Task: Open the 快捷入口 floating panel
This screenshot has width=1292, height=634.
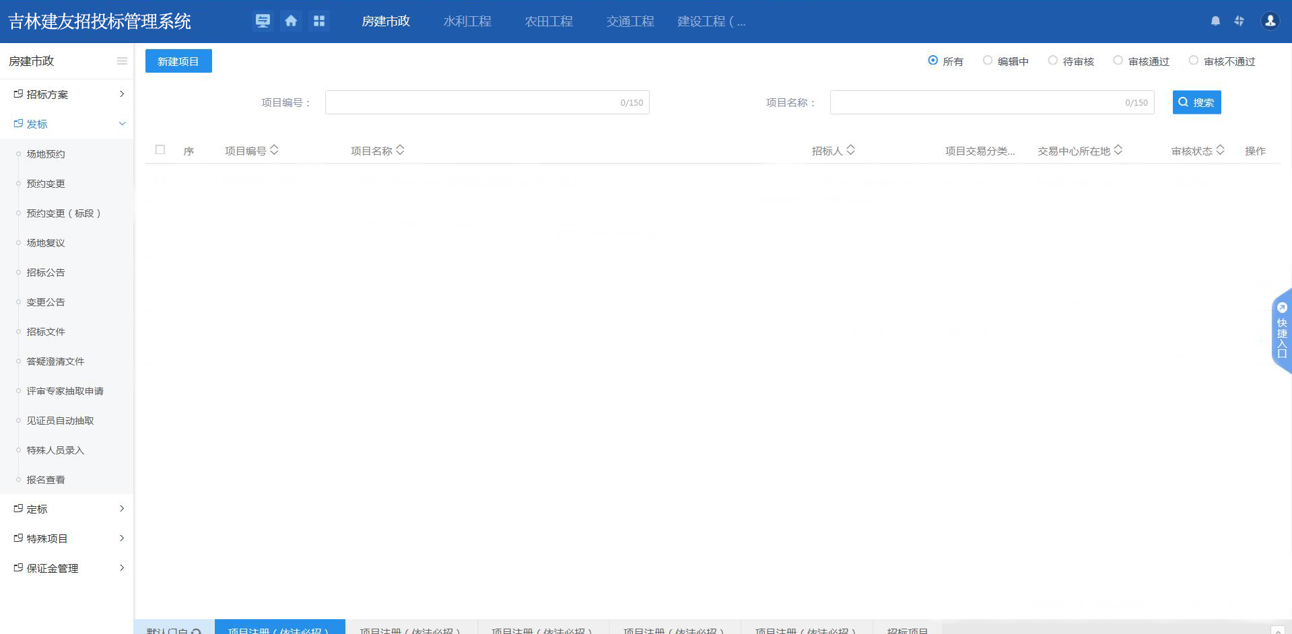Action: click(1281, 331)
